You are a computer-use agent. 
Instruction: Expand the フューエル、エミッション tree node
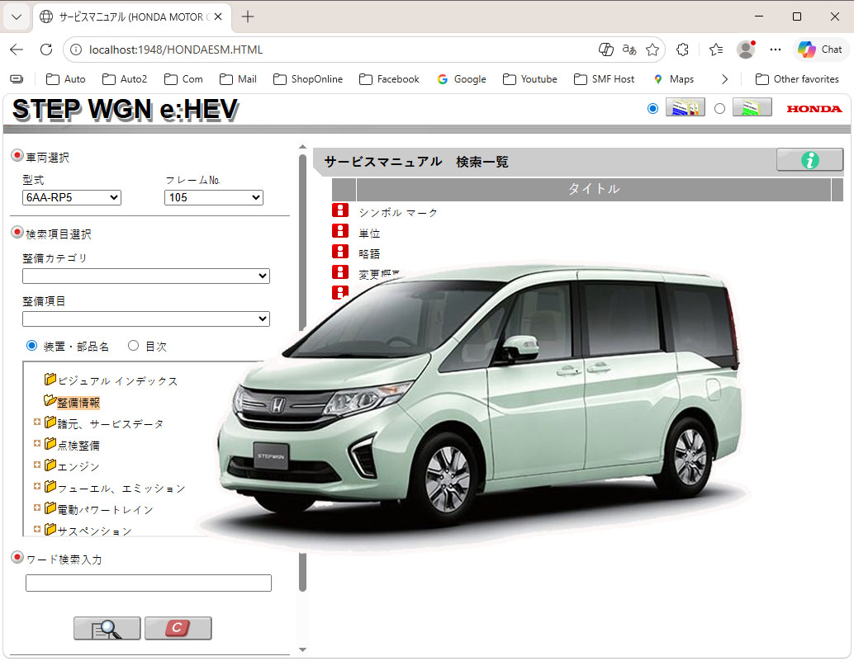37,486
